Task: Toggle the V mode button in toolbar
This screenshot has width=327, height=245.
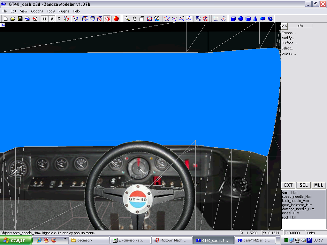Action: pos(52,19)
